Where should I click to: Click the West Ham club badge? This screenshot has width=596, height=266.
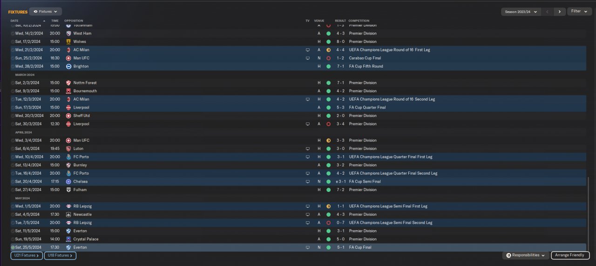tap(68, 34)
